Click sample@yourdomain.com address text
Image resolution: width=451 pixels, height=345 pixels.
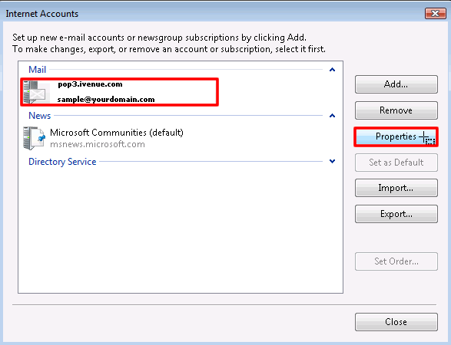(x=106, y=100)
